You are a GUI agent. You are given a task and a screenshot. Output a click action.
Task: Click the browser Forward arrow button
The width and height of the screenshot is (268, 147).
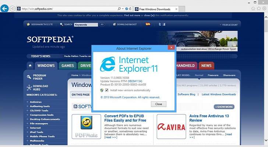tap(13, 8)
